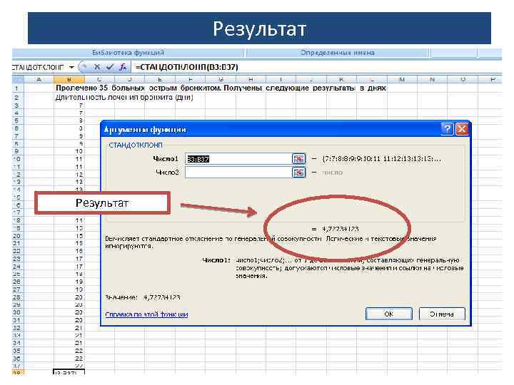514x385 pixels.
Task: Open Справка по этой функции link
Action: 146,314
